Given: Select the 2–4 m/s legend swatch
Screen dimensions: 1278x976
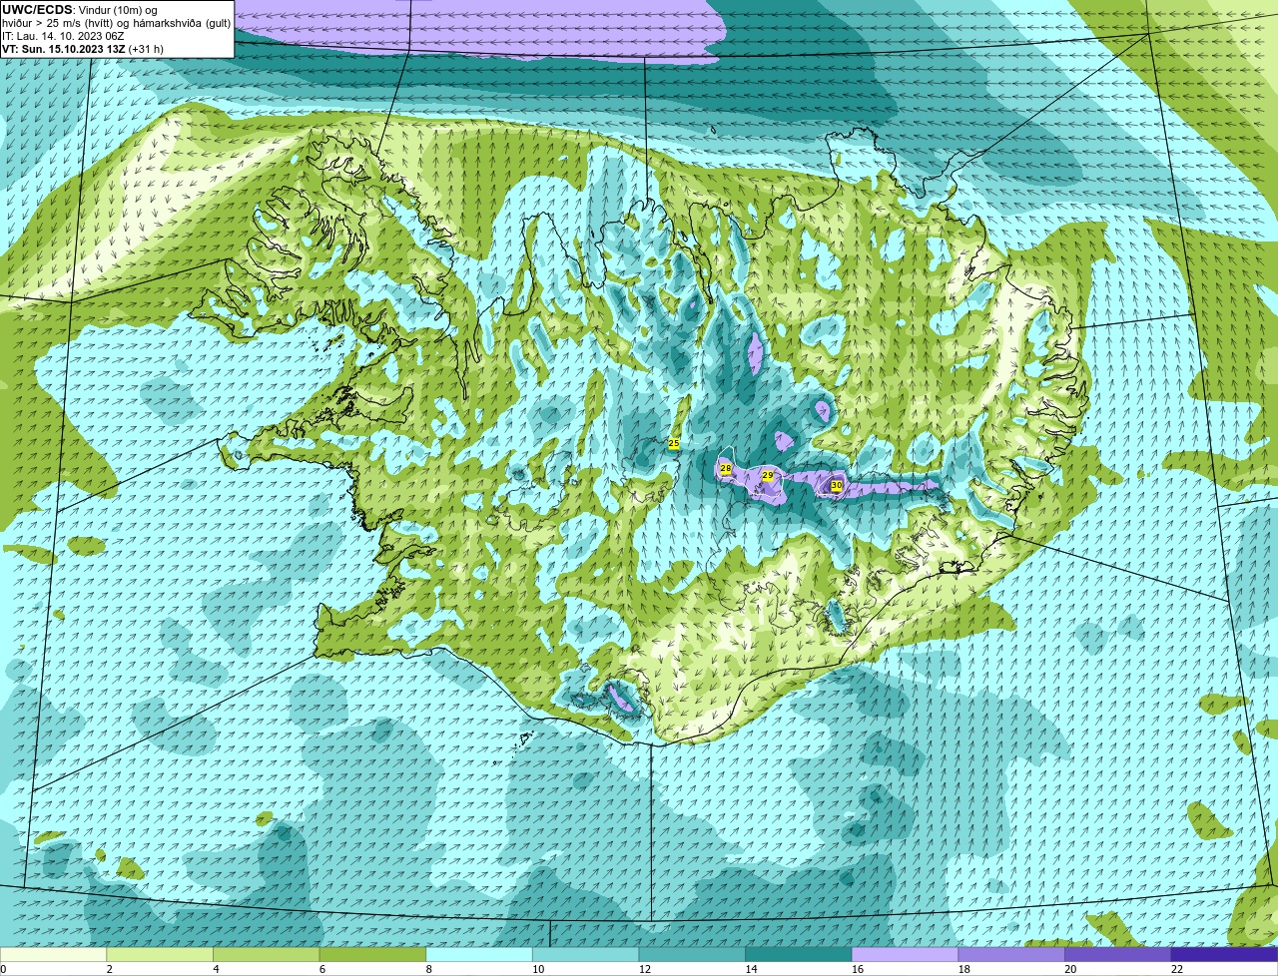Looking at the screenshot, I should 160,954.
